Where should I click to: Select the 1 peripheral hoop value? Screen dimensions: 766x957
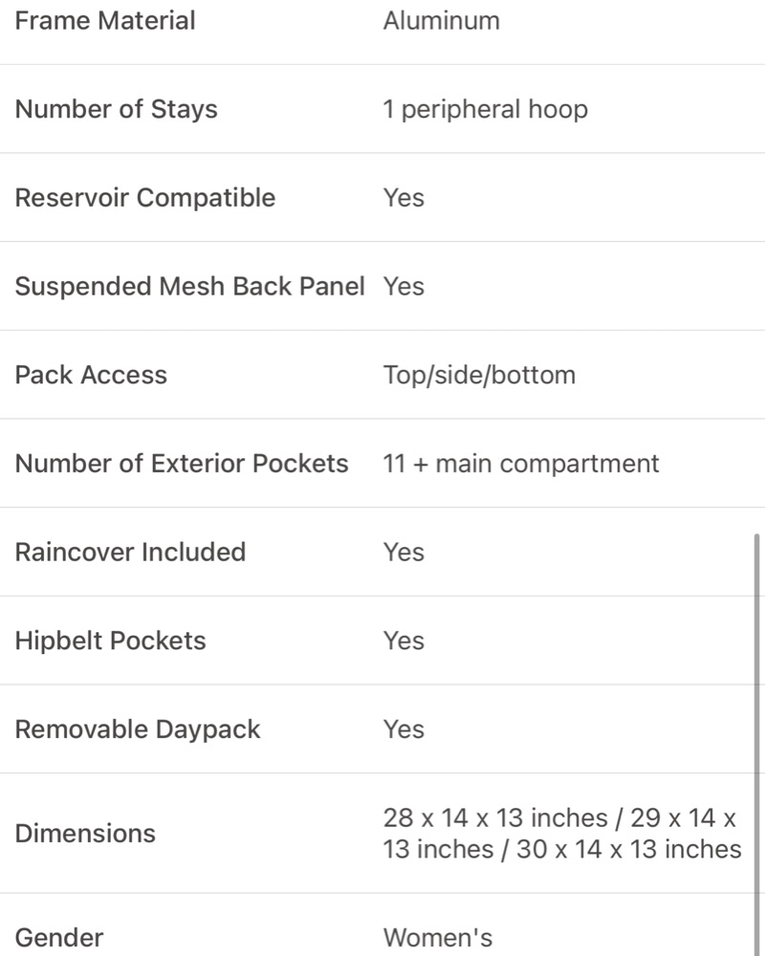pos(485,109)
